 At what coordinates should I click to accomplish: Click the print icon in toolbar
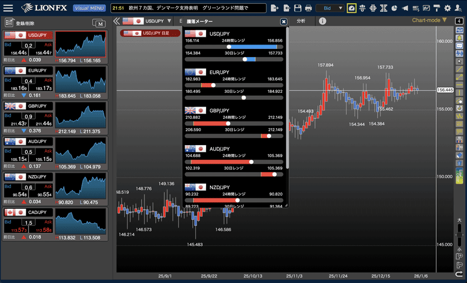point(308,8)
